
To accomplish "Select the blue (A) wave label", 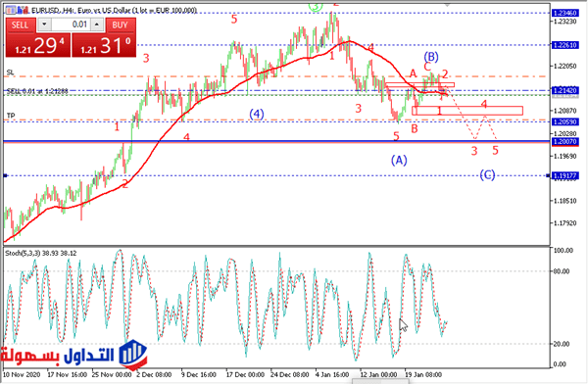I will (399, 161).
